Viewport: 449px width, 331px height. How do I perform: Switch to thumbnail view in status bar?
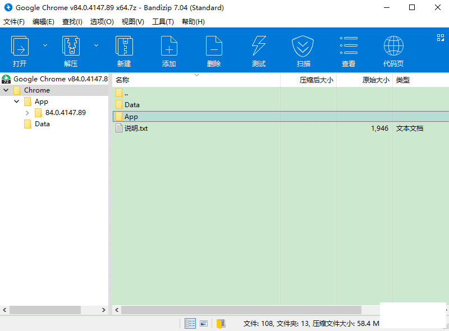pos(204,324)
